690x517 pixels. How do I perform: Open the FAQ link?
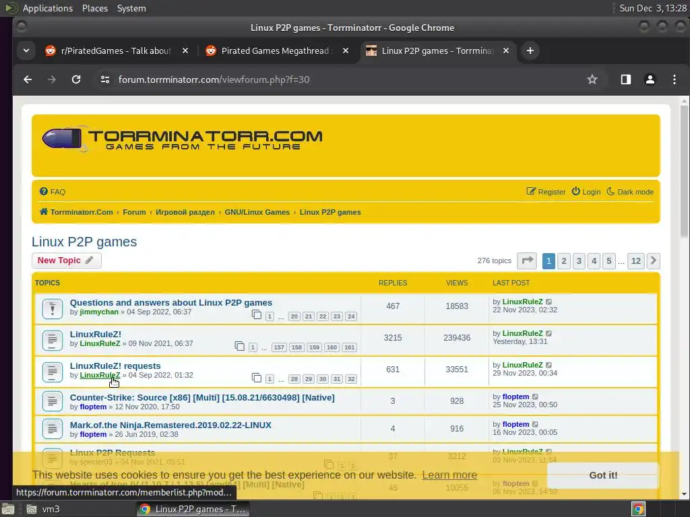pos(53,192)
